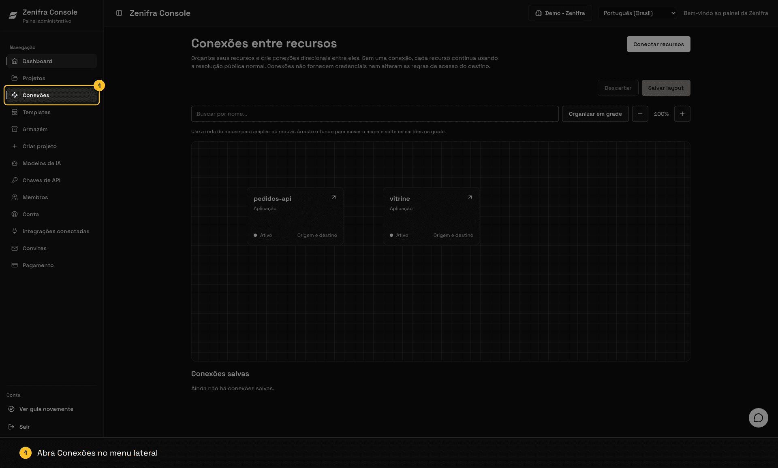Viewport: 778px width, 468px height.
Task: Increase zoom with the plus button
Action: 682,114
